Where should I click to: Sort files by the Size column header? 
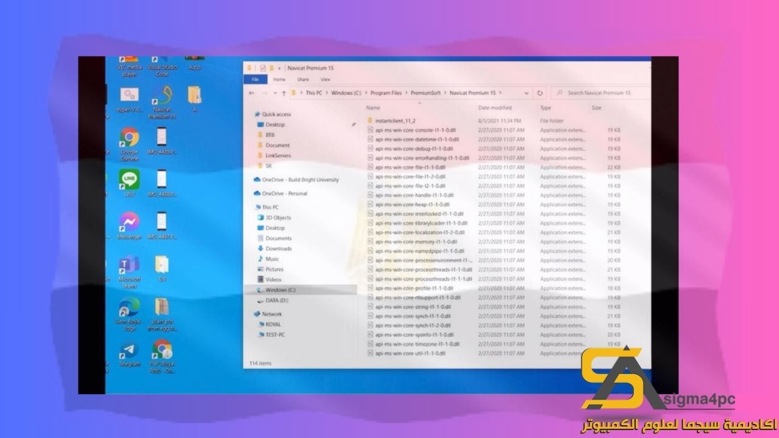coord(596,108)
